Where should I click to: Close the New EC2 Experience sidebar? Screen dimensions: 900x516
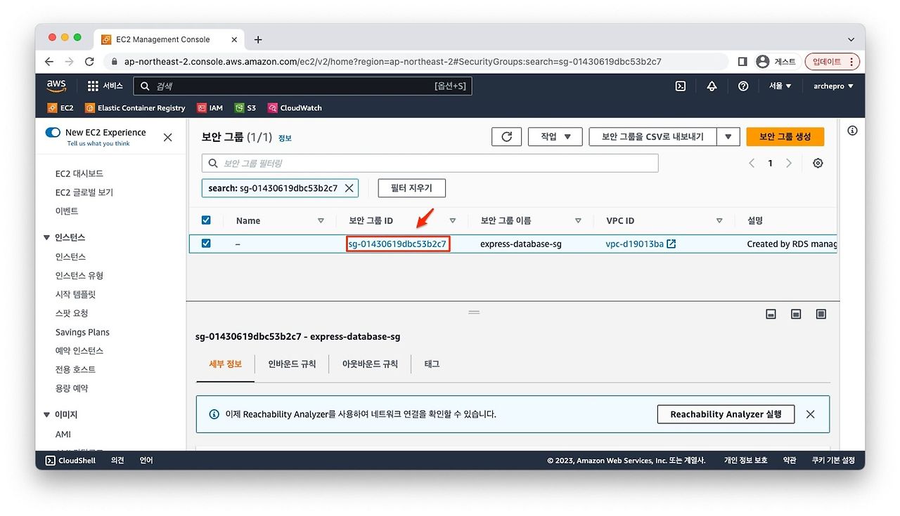pos(167,138)
